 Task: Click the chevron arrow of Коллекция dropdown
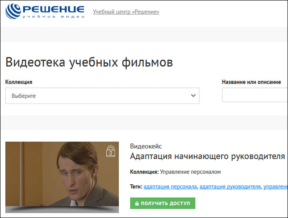point(193,96)
